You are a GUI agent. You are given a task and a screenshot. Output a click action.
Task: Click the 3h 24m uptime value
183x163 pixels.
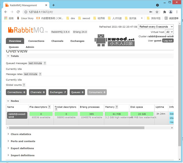click(161, 114)
